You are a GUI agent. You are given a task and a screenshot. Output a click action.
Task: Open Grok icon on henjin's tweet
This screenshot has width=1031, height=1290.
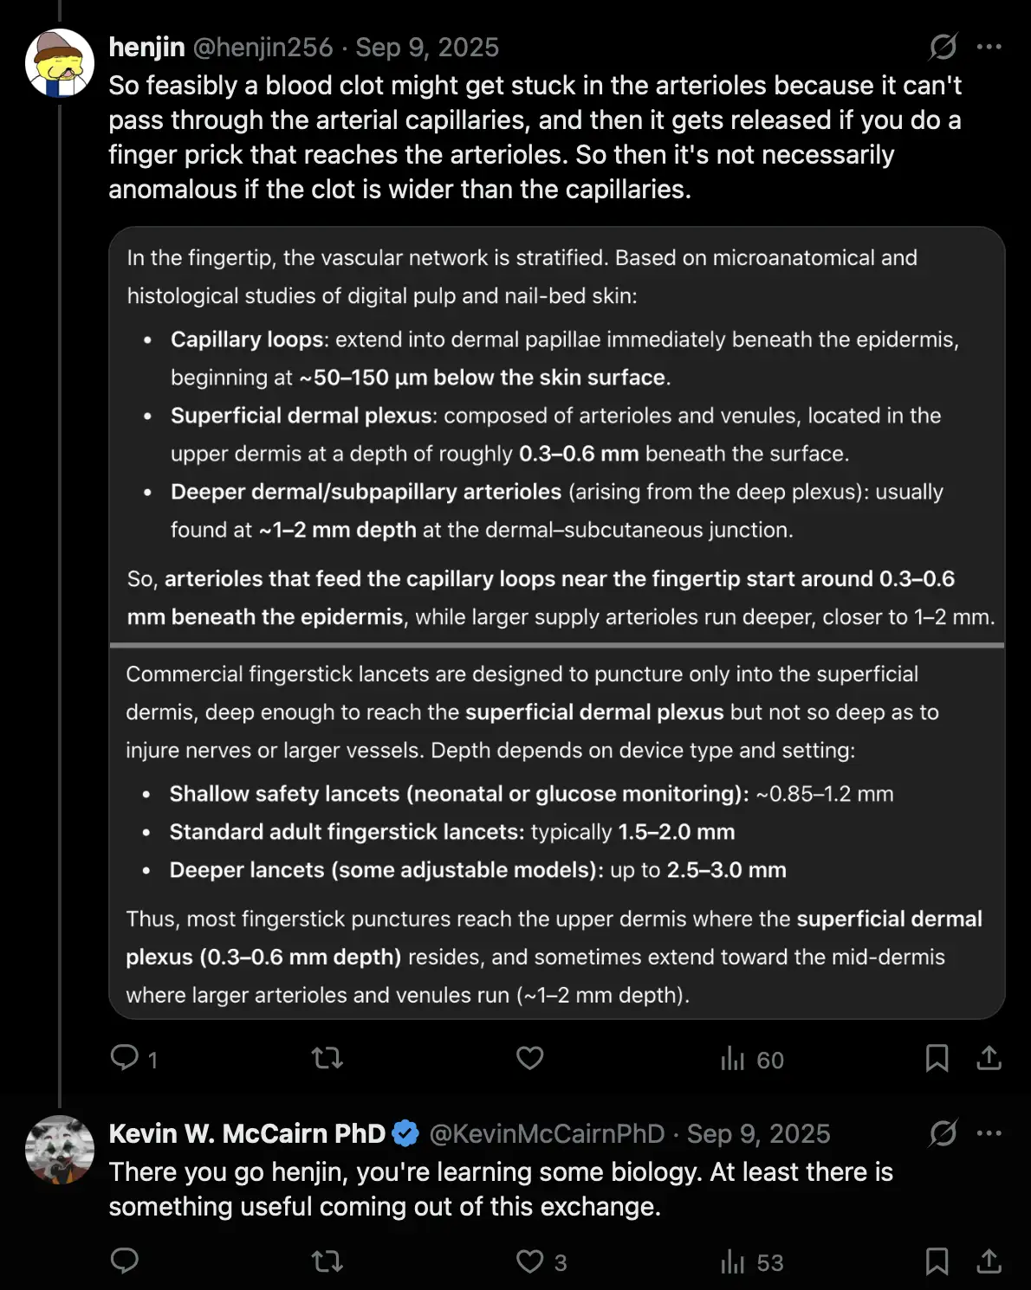[x=943, y=47]
